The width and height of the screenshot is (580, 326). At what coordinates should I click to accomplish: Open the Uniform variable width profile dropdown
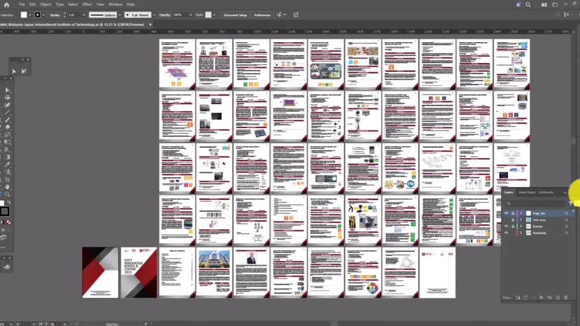click(x=119, y=15)
